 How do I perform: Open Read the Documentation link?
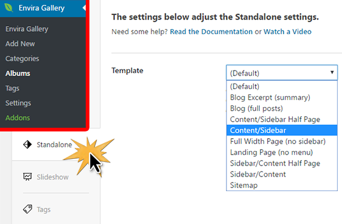pyautogui.click(x=211, y=32)
